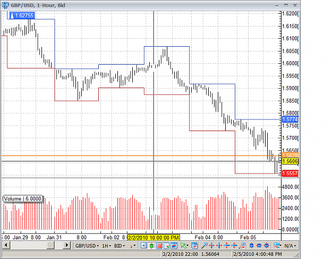Open the chart type dropdown with red bar icon
The width and height of the screenshot is (332, 259).
coord(133,246)
